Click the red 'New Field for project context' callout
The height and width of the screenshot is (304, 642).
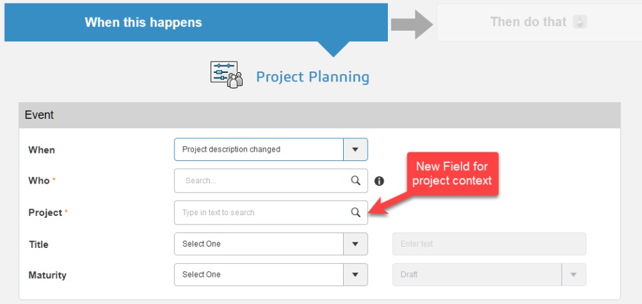click(x=452, y=174)
